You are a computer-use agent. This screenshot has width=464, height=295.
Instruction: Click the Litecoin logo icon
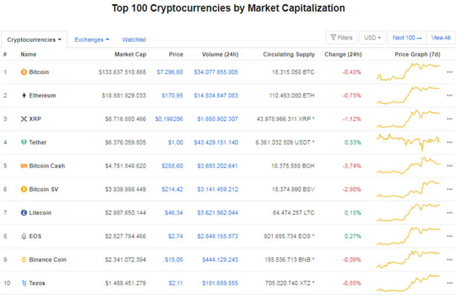24,213
